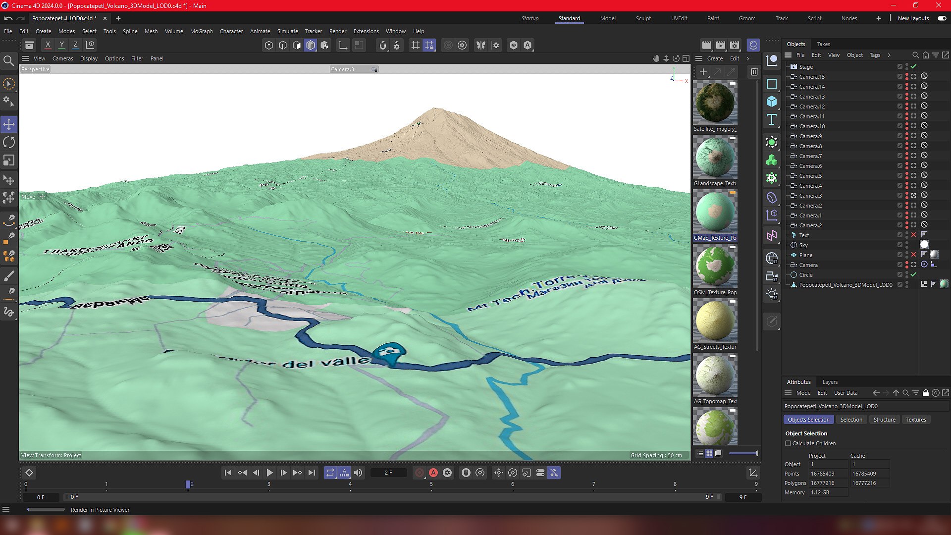The image size is (951, 535).
Task: Toggle Y axis lock
Action: click(x=61, y=45)
